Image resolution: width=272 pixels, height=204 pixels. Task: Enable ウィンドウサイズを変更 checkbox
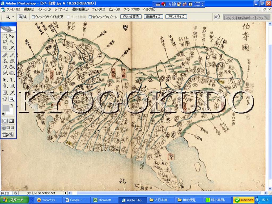33,17
